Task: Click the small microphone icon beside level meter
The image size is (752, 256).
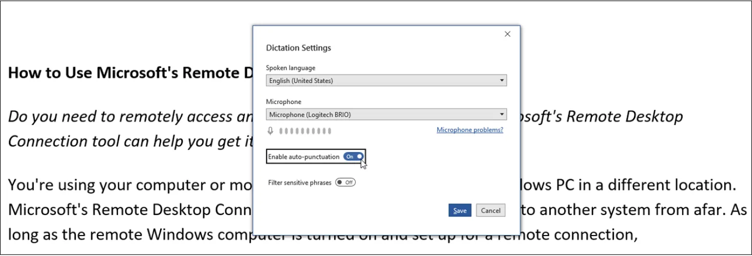Action: [271, 131]
